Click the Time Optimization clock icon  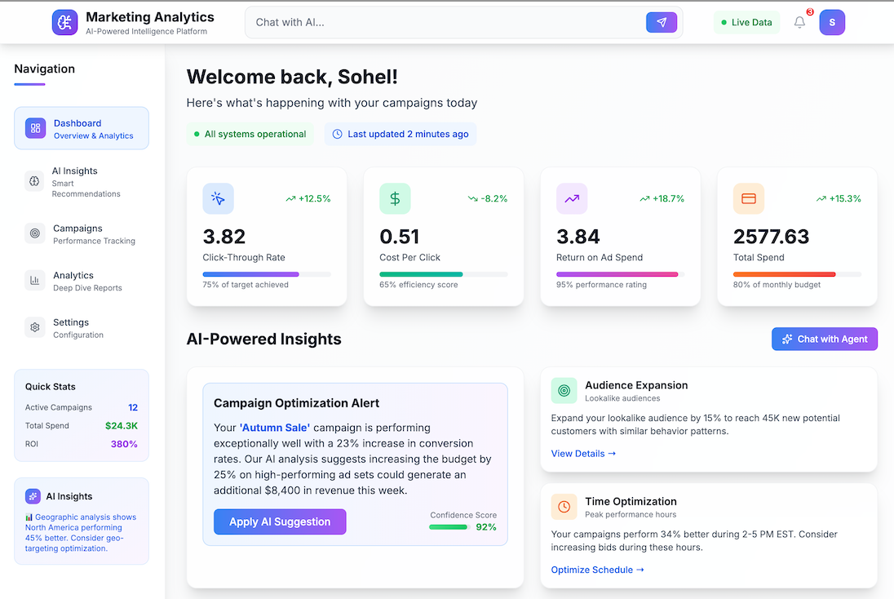click(564, 507)
